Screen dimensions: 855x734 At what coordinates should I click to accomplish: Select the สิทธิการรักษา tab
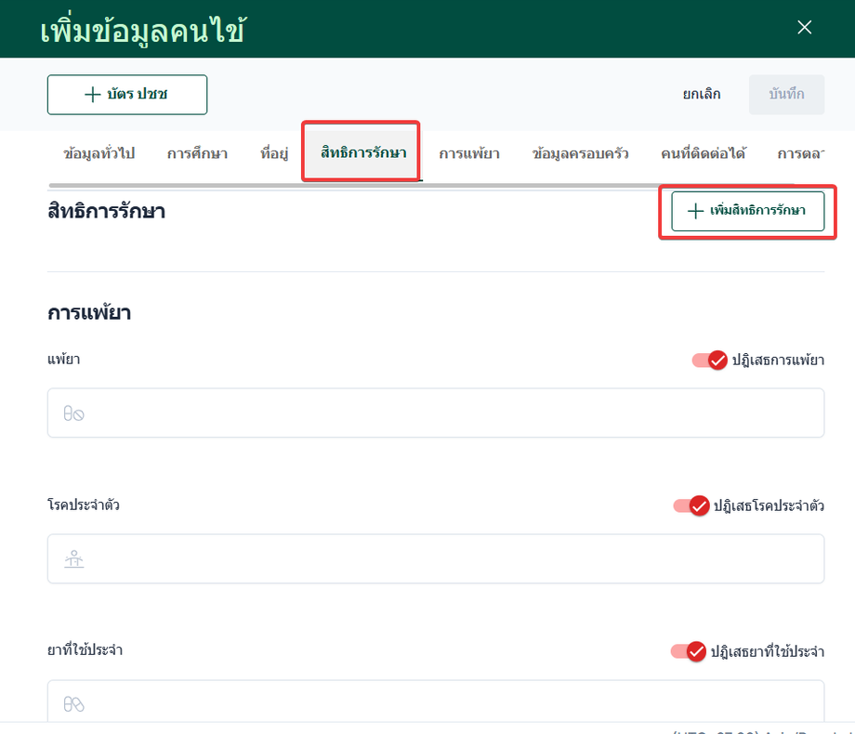click(363, 152)
